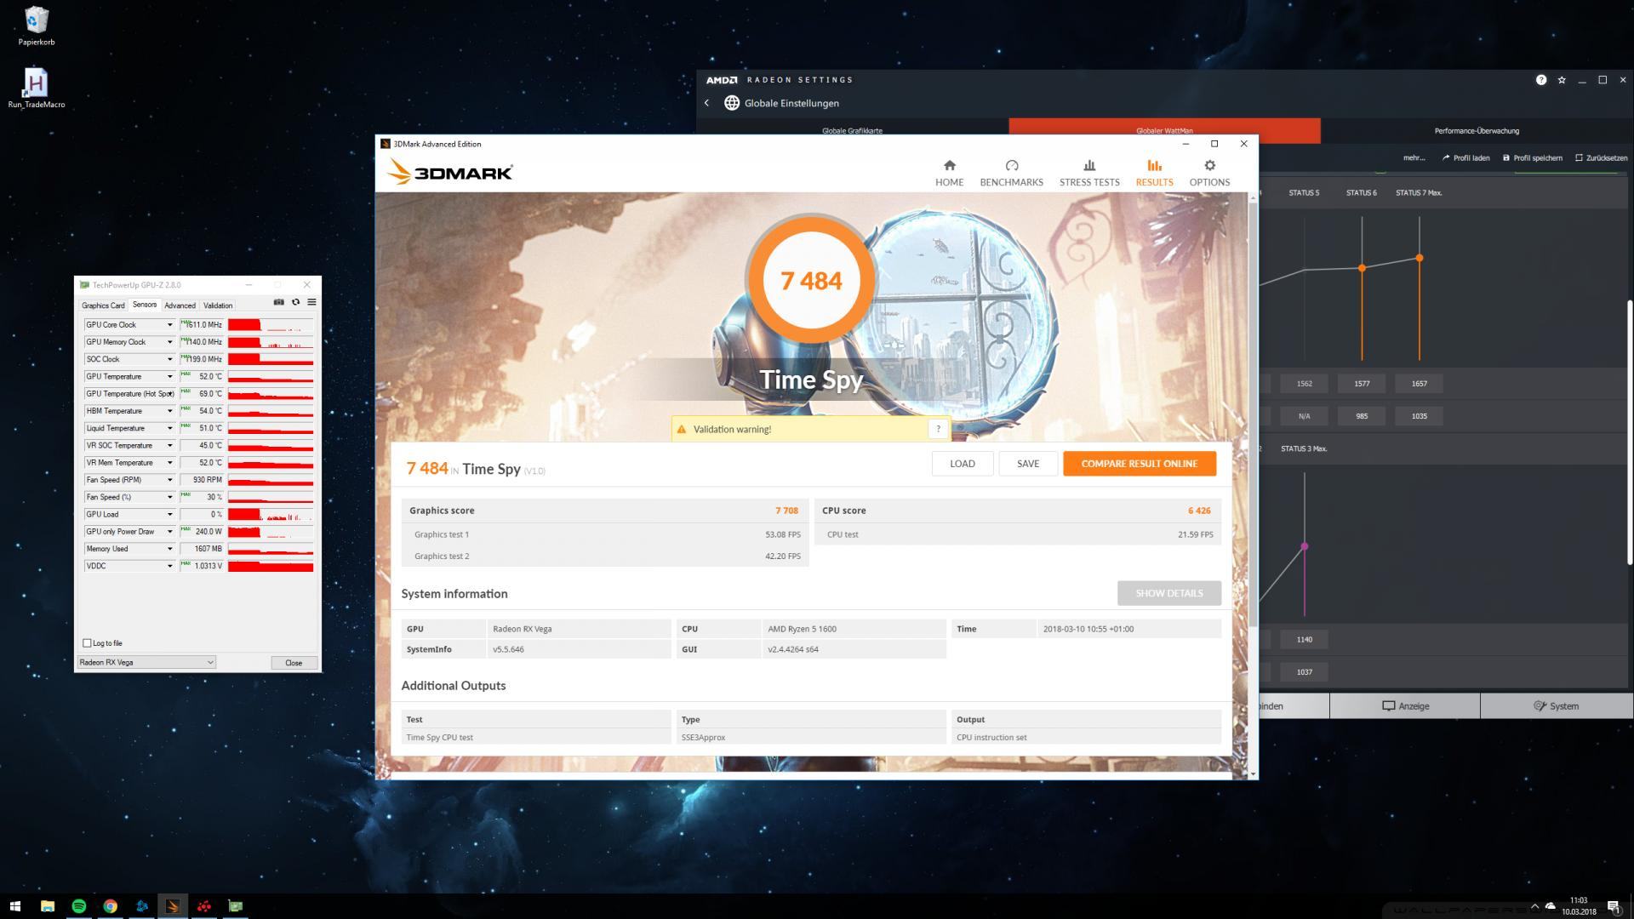Click the 3DMark results vertical scrollbar

(x=1252, y=413)
